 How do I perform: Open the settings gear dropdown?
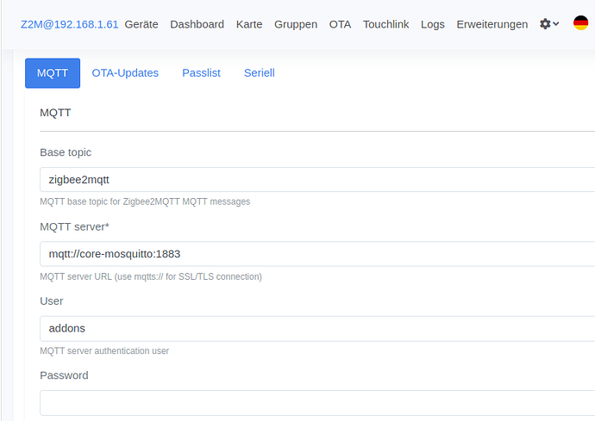(549, 24)
